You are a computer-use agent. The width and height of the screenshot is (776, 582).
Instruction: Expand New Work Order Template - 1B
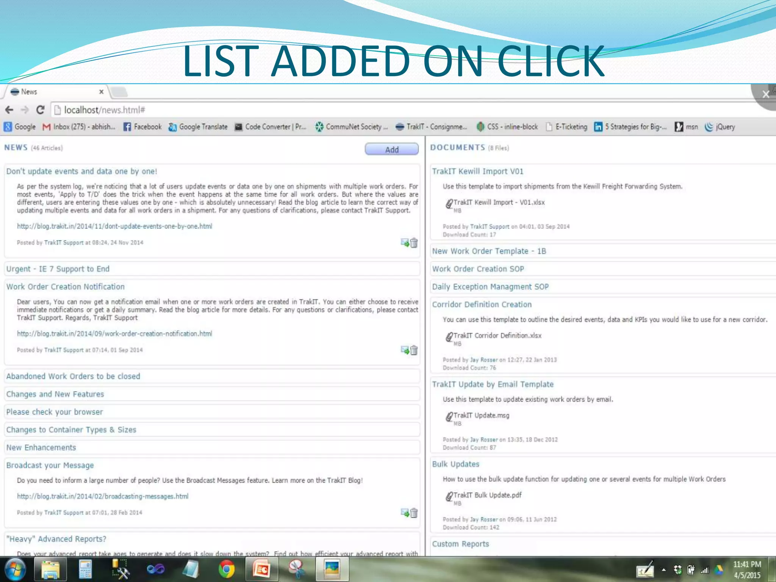[x=489, y=251]
